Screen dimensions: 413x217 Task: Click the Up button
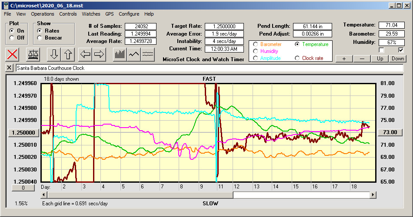(380, 59)
